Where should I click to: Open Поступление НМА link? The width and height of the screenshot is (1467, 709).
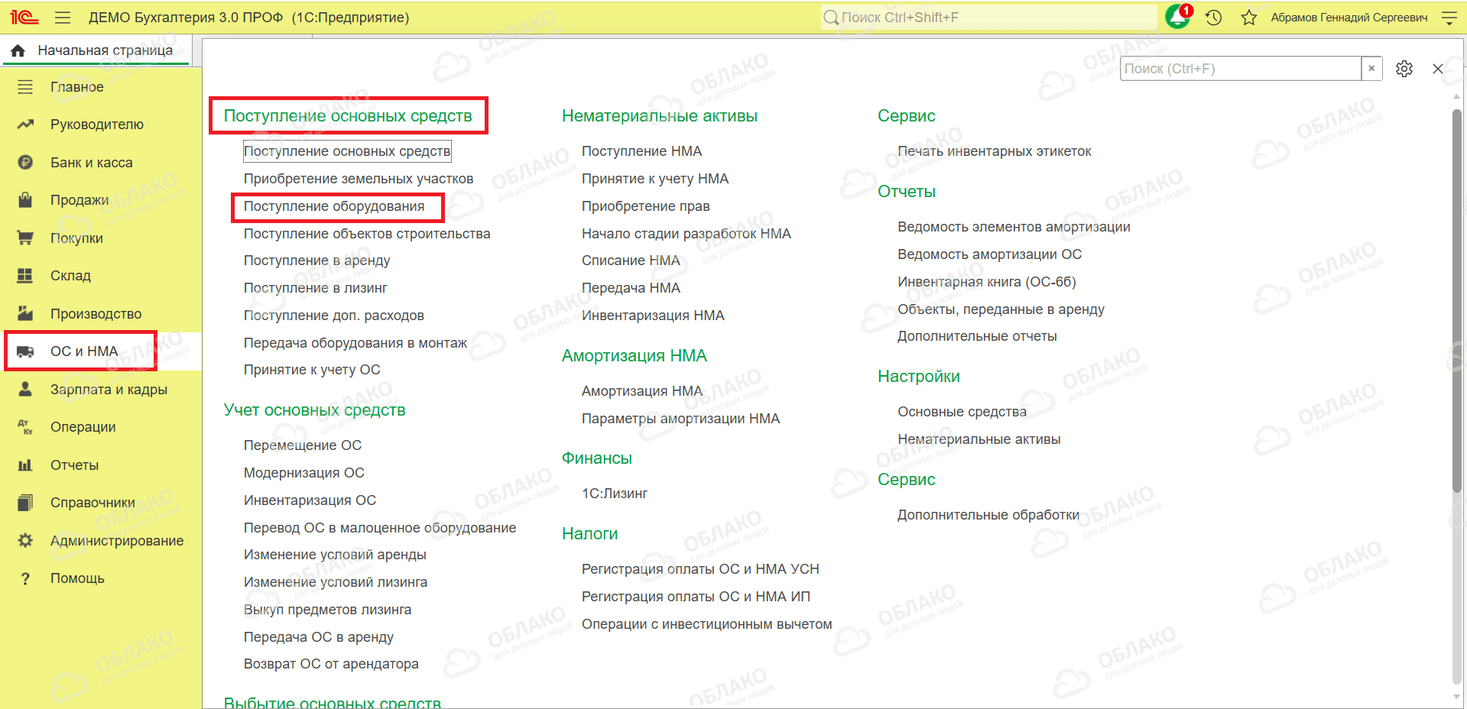coord(642,151)
